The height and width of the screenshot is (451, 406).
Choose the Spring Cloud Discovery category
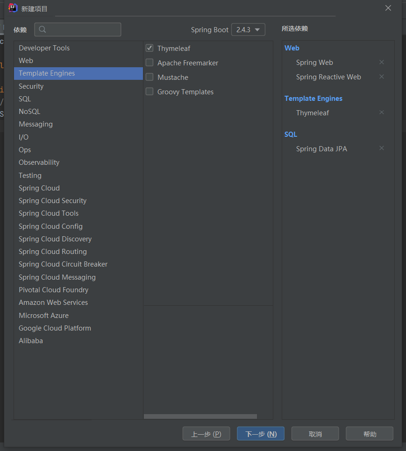pyautogui.click(x=55, y=239)
